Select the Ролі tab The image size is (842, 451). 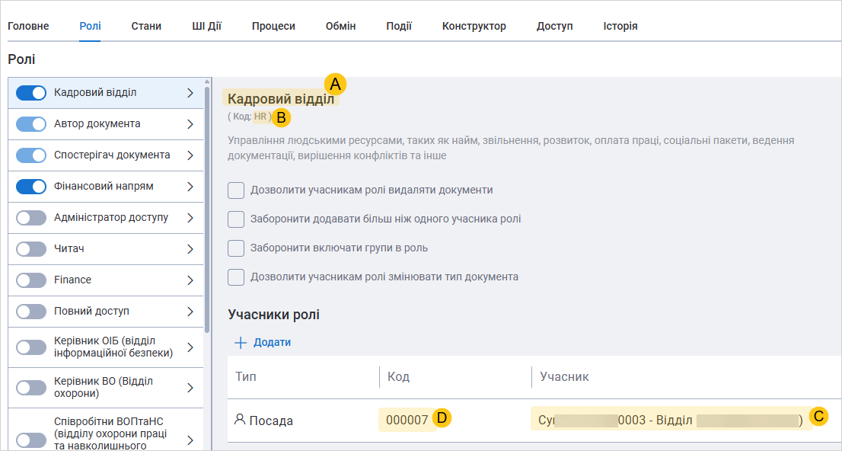coord(90,26)
